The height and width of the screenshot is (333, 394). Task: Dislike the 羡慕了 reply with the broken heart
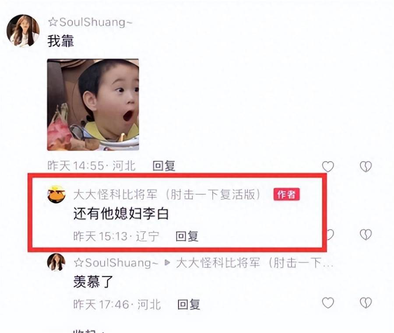click(x=366, y=303)
